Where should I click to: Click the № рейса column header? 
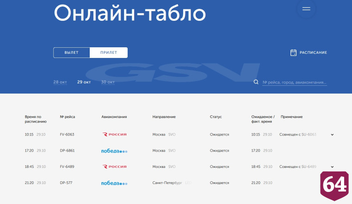pyautogui.click(x=68, y=117)
